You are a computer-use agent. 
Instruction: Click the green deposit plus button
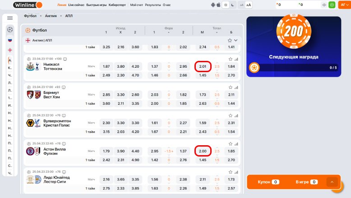(332, 5)
